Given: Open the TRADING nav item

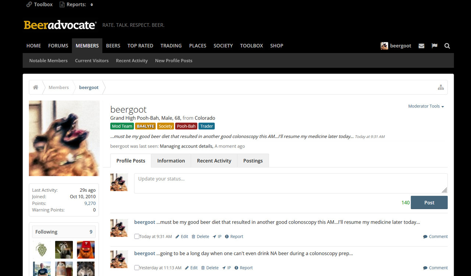Looking at the screenshot, I should 171,46.
